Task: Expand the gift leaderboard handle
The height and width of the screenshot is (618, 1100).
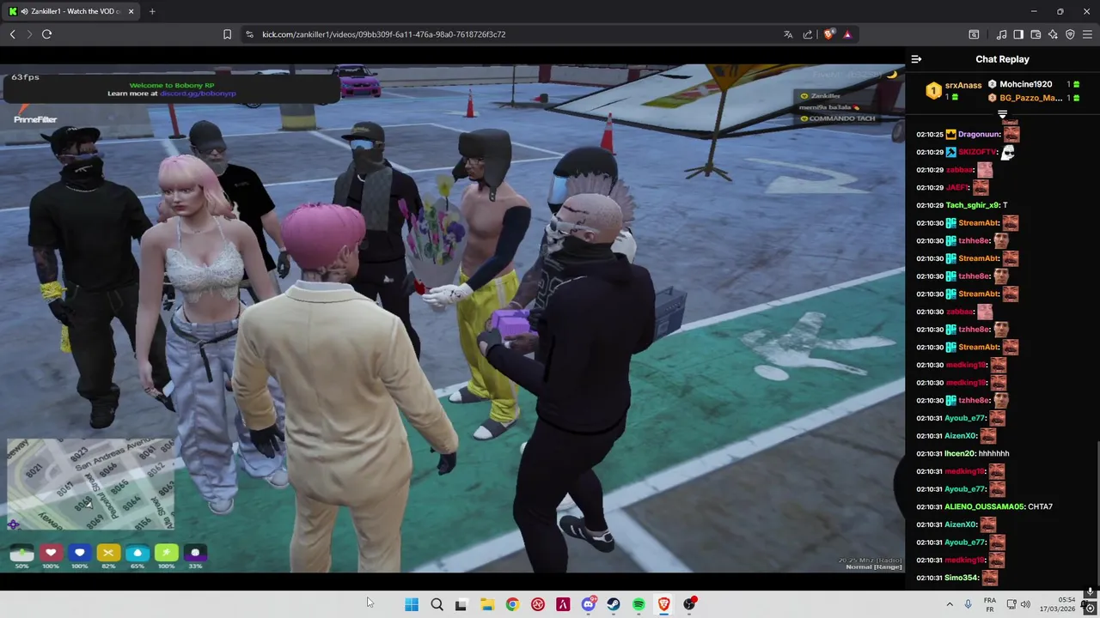Action: click(1002, 113)
